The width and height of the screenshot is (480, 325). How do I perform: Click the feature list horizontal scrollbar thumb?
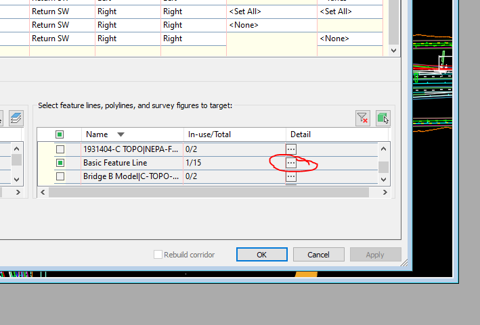(209, 192)
